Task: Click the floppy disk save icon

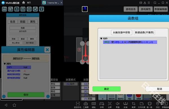Action: (x=23, y=9)
